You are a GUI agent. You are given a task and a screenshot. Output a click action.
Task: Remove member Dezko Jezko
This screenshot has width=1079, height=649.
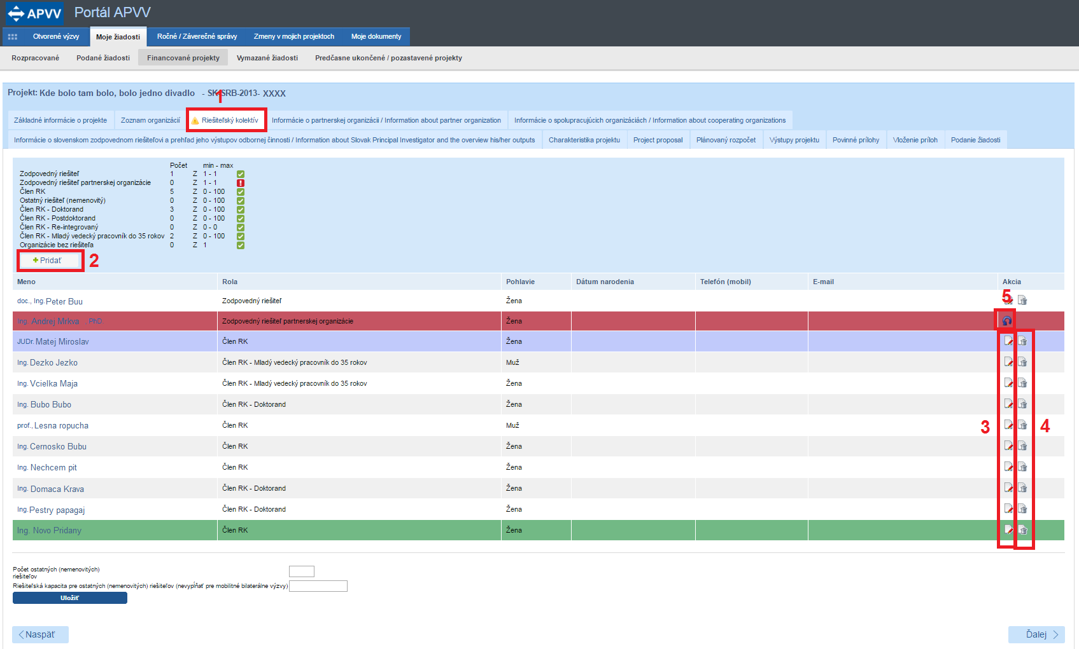click(x=1022, y=362)
